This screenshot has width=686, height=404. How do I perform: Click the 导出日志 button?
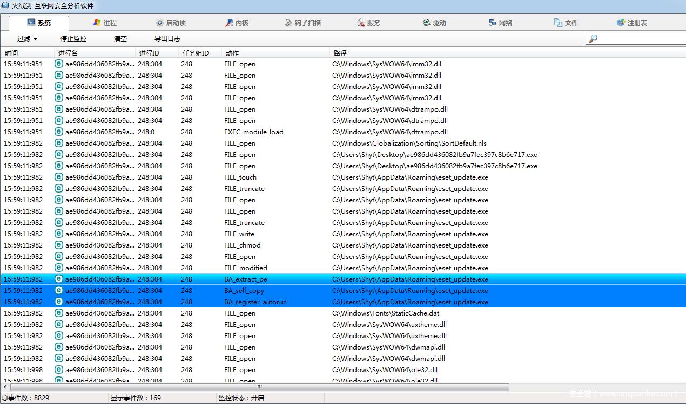167,39
